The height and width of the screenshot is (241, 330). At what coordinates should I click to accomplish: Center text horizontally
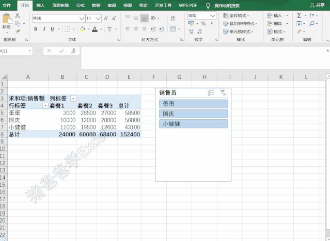[x=136, y=29]
